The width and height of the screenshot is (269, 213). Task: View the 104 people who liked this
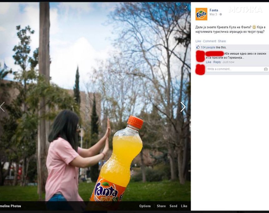click(208, 47)
